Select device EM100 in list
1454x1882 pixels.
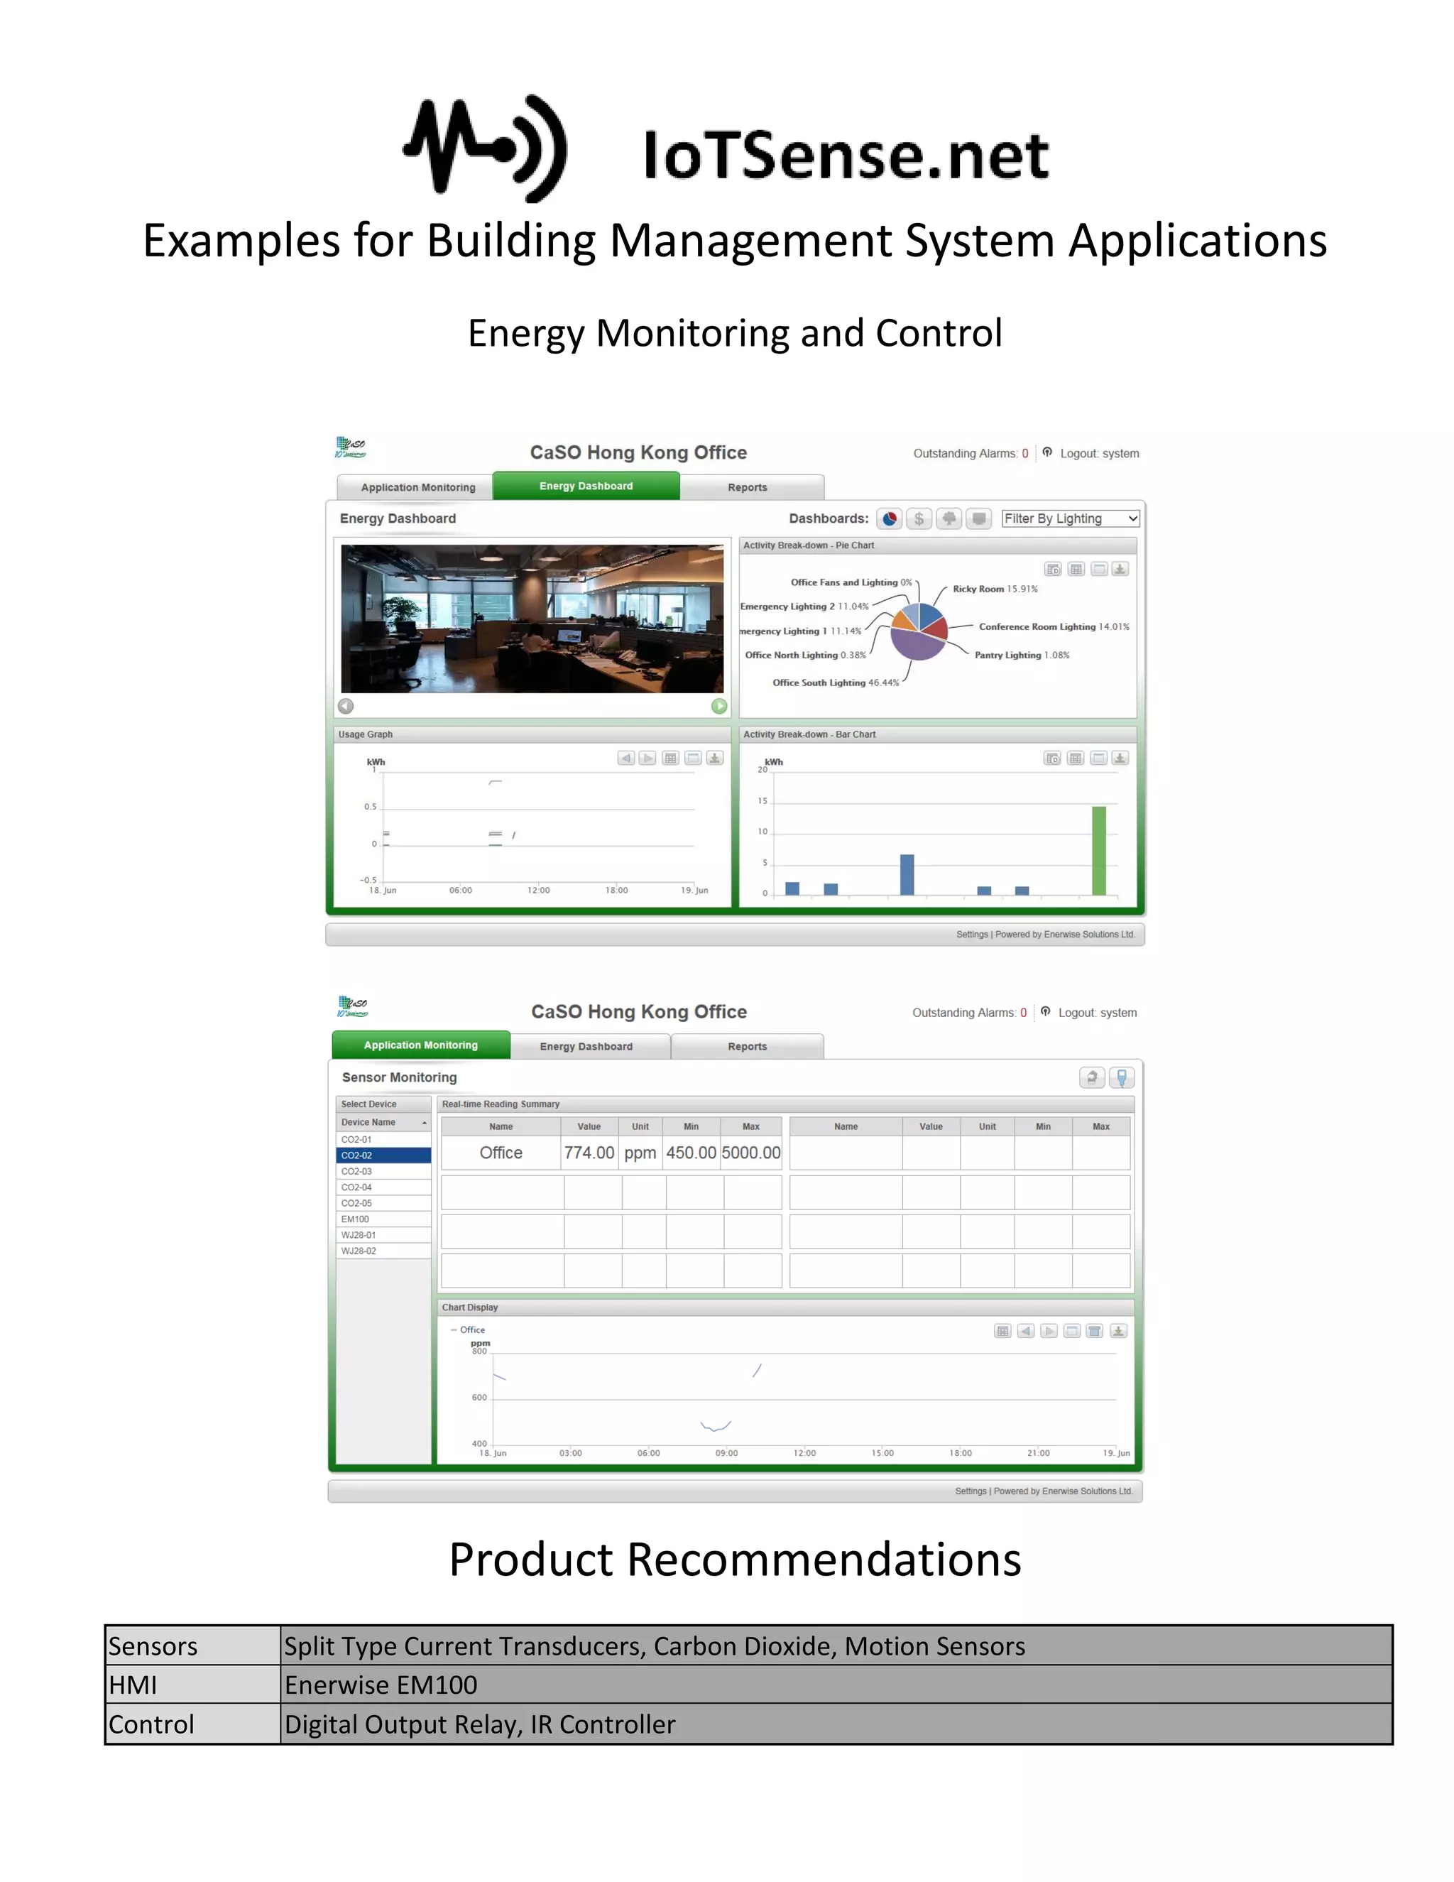pyautogui.click(x=383, y=1219)
